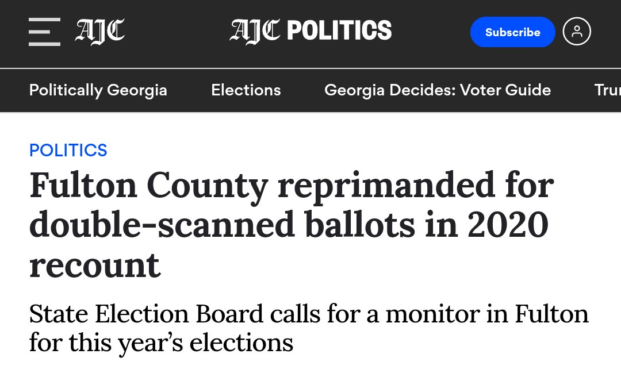Click the word "recount" in the headline
The width and height of the screenshot is (621, 373).
95,266
